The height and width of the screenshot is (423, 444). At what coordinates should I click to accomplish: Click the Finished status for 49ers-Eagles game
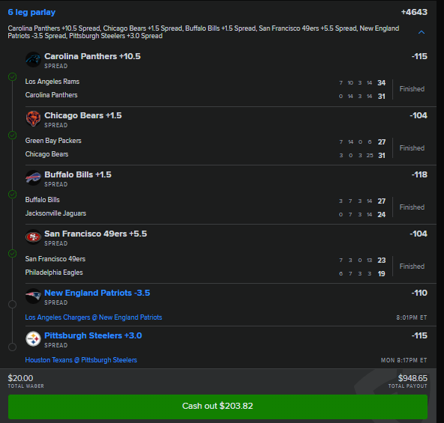[412, 267]
